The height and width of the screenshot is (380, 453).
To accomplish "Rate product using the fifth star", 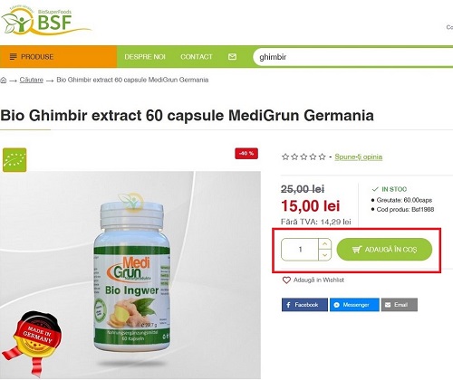I will (x=323, y=157).
